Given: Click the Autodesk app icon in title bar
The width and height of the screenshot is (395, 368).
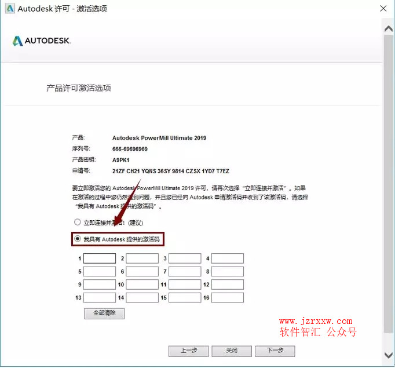Looking at the screenshot, I should (x=10, y=9).
